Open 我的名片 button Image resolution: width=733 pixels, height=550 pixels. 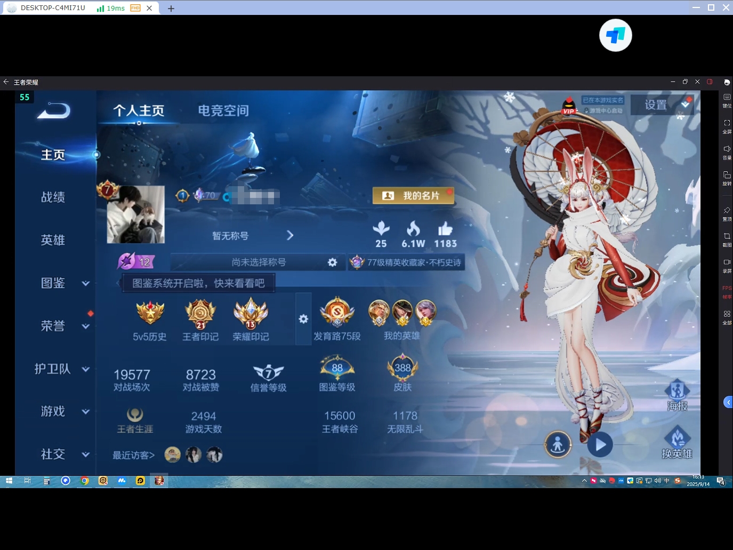(413, 196)
